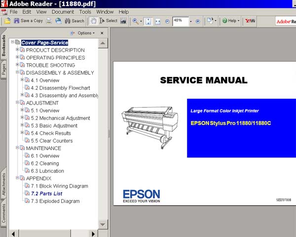Image resolution: width=296 pixels, height=237 pixels.
Task: Open the 7.2 Parts List bookmark
Action: [47, 194]
